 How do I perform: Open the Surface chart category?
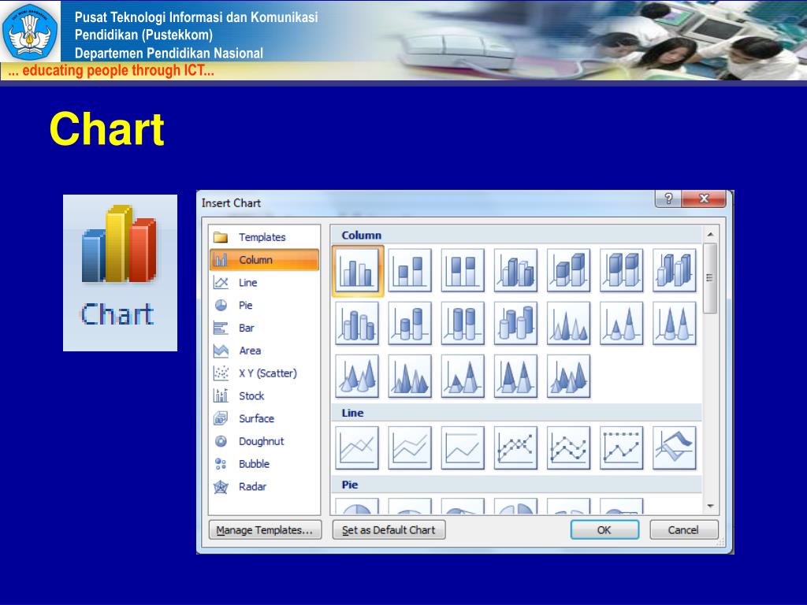click(265, 418)
